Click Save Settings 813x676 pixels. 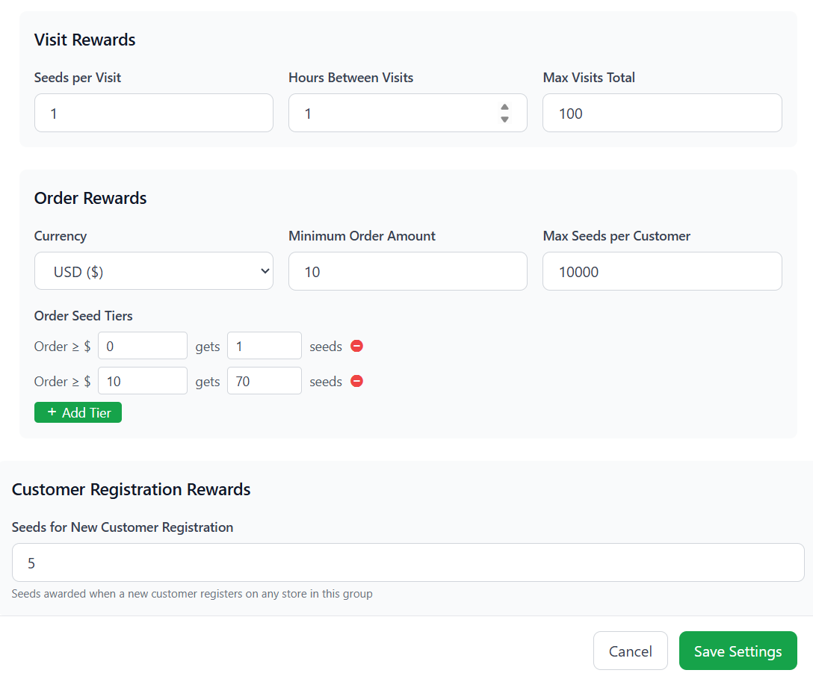click(x=738, y=650)
